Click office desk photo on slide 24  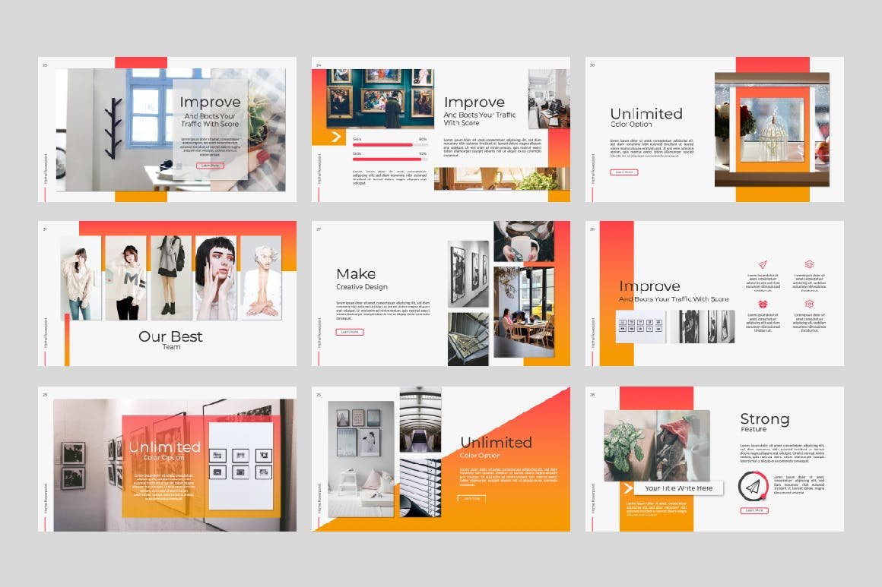(548, 99)
